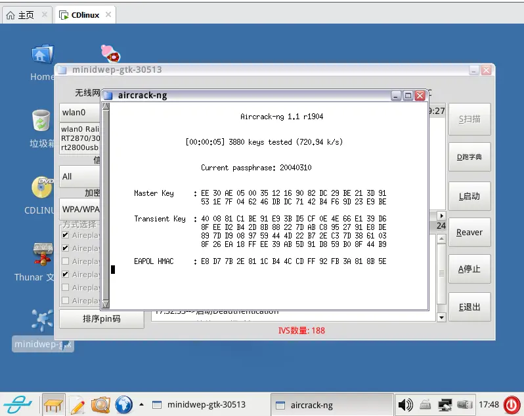This screenshot has width=524, height=416.
Task: Click the L启动 launch button
Action: coord(469,196)
